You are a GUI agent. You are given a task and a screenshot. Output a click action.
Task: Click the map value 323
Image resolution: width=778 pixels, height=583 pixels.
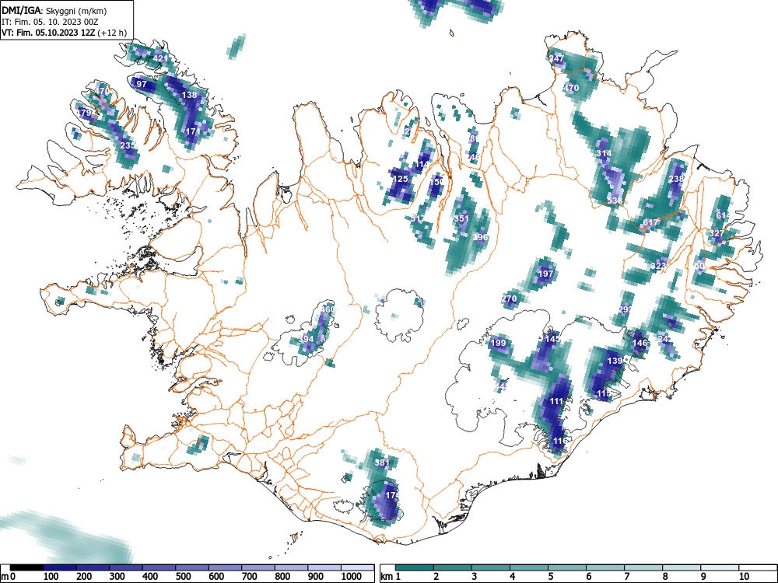click(x=658, y=266)
